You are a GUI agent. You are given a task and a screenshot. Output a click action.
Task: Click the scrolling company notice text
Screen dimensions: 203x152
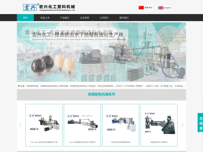pyautogui.click(x=103, y=86)
